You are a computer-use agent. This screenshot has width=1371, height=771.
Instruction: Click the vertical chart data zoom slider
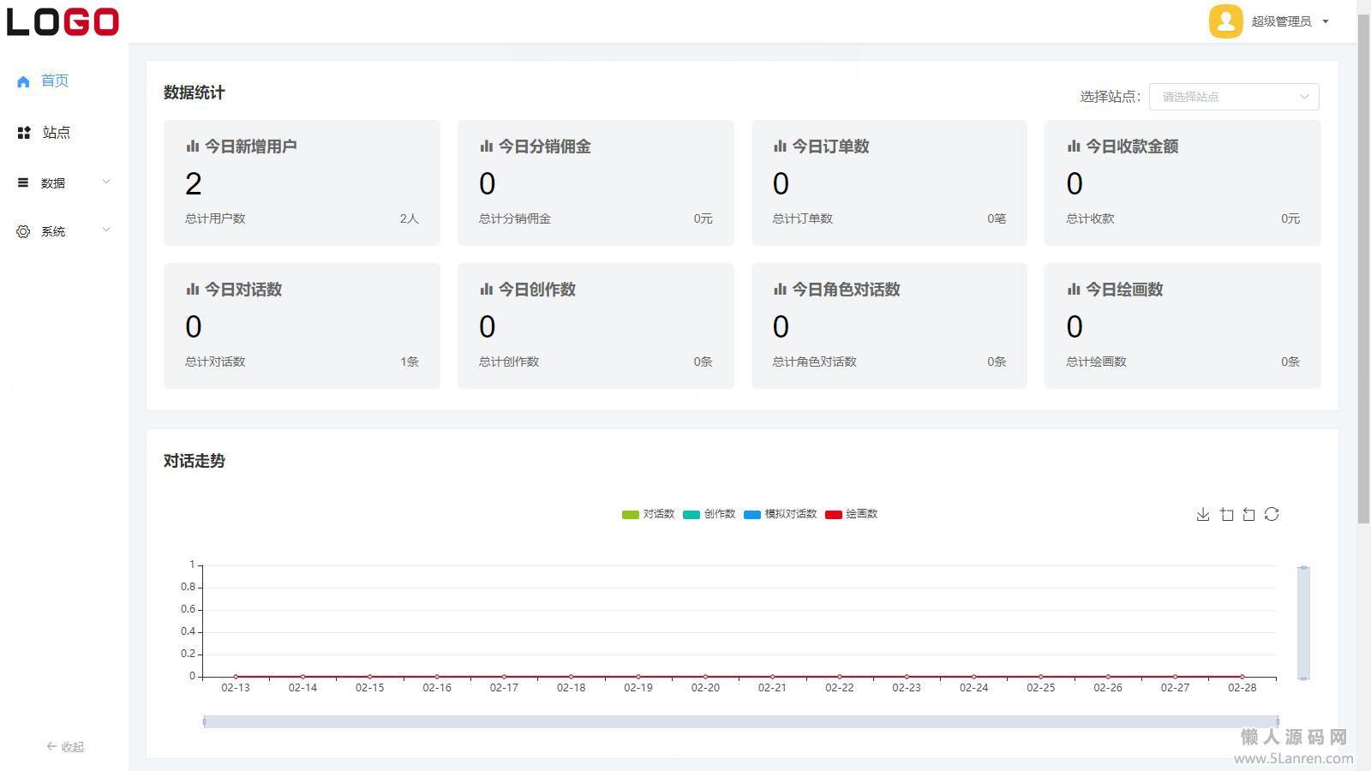1303,623
